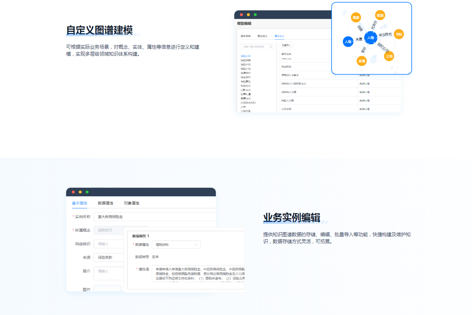Click the green dot on 模型编辑 window
Screen dimensions: 472x315
[x=255, y=15]
